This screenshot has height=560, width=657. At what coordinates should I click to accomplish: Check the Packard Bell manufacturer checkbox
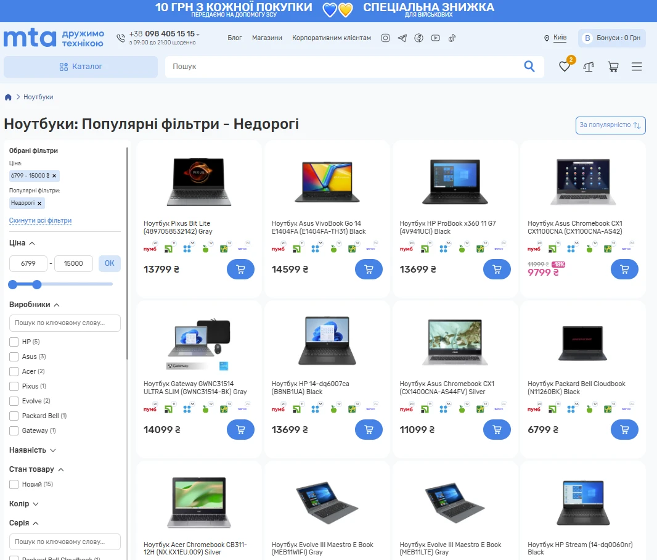point(14,416)
